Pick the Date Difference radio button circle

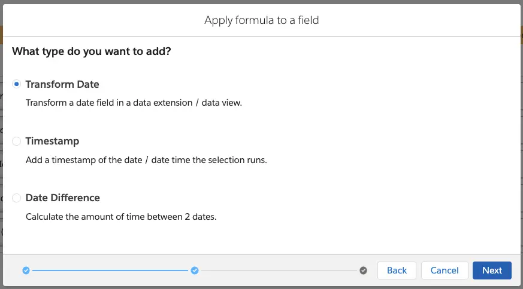pos(17,198)
